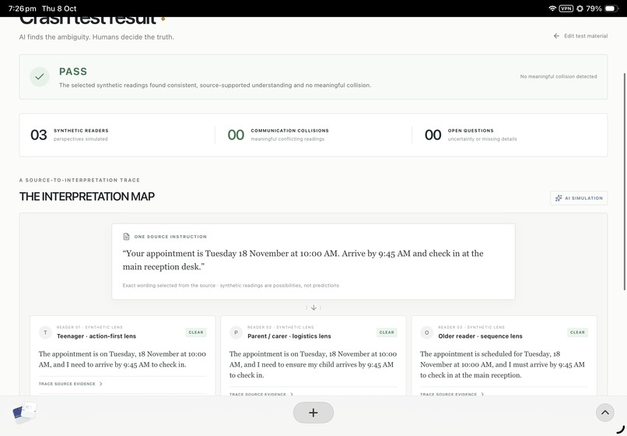Click the down arrow below source instruction
Viewport: 627px width, 436px height.
313,308
